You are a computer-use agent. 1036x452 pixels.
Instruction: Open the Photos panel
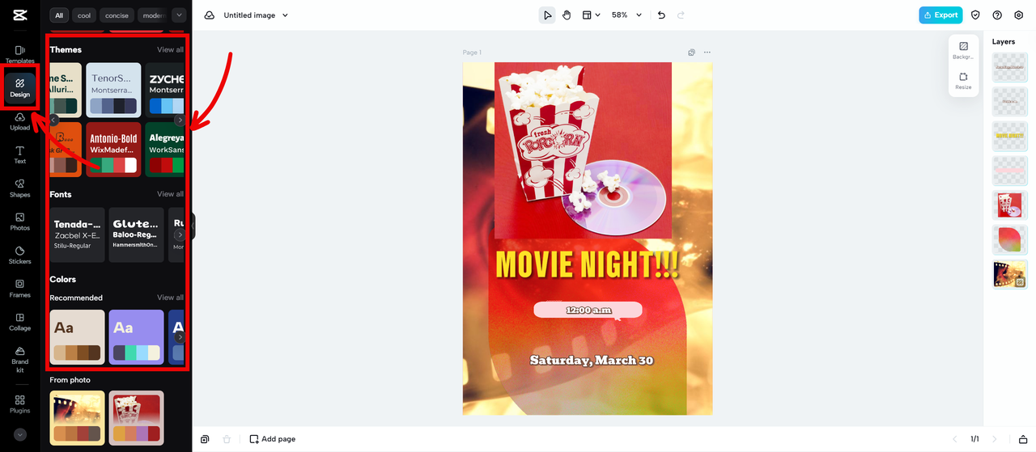coord(19,222)
